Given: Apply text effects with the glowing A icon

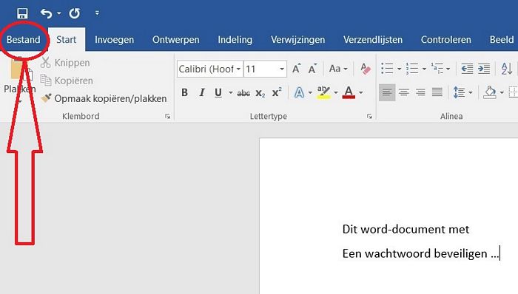Looking at the screenshot, I should (x=299, y=92).
